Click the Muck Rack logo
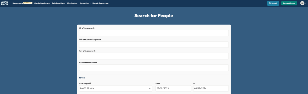Viewport: 308px width, 94px height. click(x=5, y=3)
